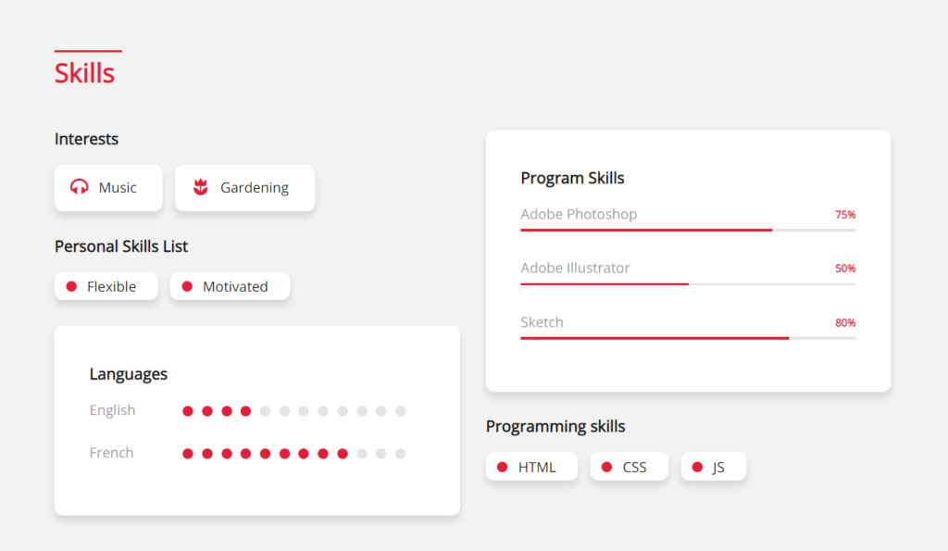Image resolution: width=948 pixels, height=551 pixels.
Task: Click the red dot in Flexible tag
Action: (71, 286)
